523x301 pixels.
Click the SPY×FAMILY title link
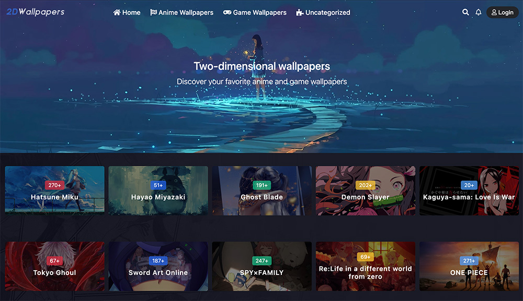262,273
